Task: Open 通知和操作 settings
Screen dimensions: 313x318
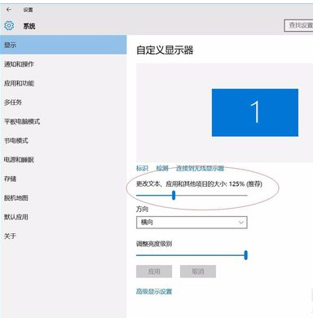Action: click(x=64, y=64)
